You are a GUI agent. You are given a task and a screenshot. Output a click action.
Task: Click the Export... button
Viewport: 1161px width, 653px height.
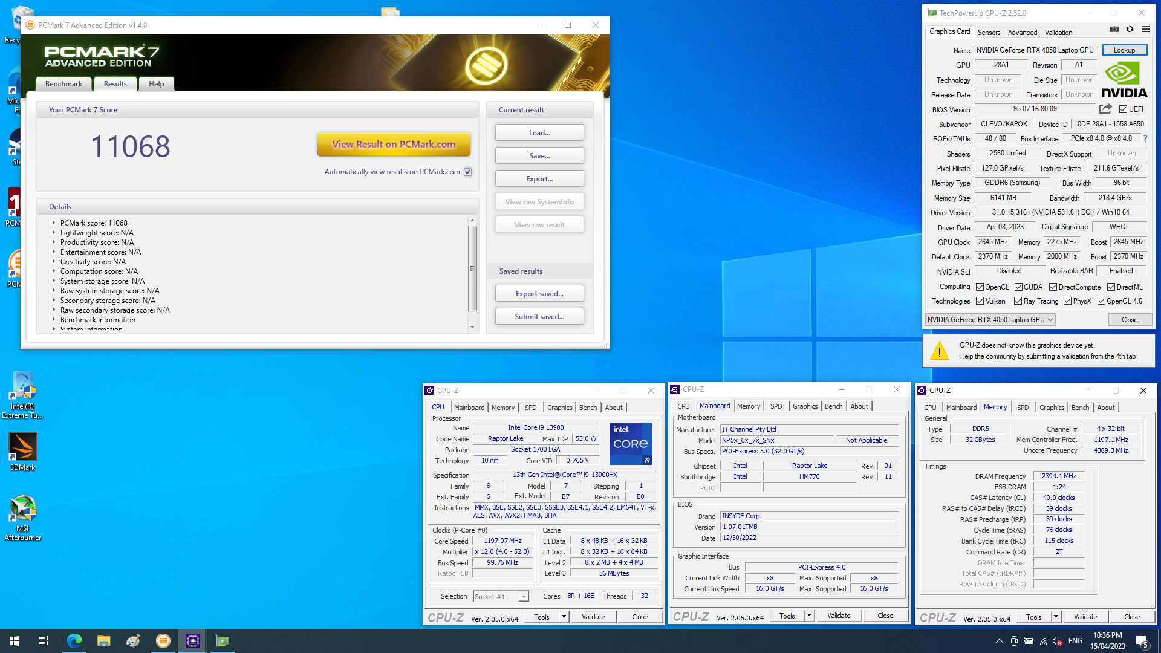click(539, 179)
